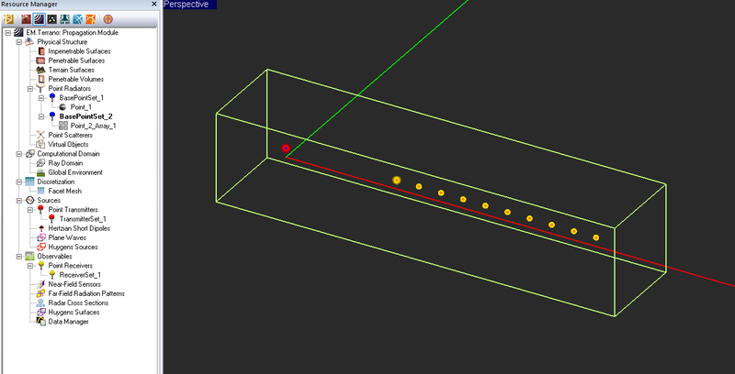Image resolution: width=735 pixels, height=374 pixels.
Task: Close the Resource Manager panel
Action: [154, 5]
